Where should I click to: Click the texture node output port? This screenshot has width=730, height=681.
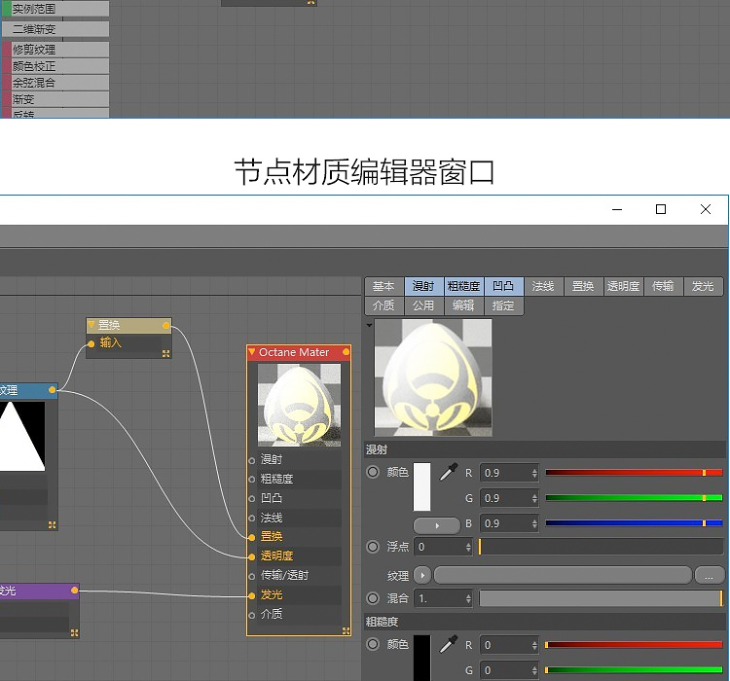click(x=53, y=389)
